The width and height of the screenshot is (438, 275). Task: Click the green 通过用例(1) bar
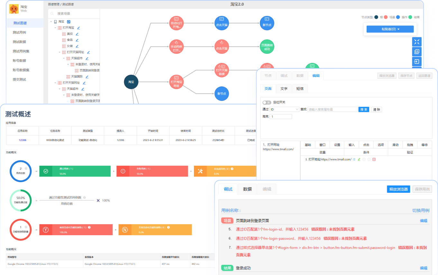coord(75,171)
